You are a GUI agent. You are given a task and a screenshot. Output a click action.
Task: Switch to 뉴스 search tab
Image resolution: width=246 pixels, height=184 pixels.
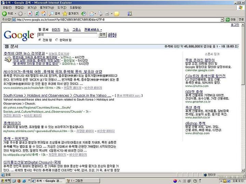[66, 30]
